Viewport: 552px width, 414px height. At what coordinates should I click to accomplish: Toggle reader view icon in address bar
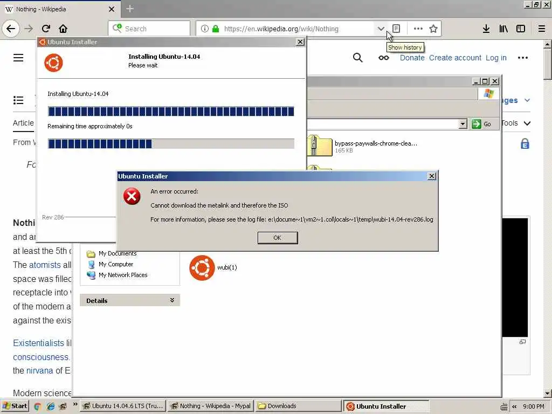pos(396,29)
